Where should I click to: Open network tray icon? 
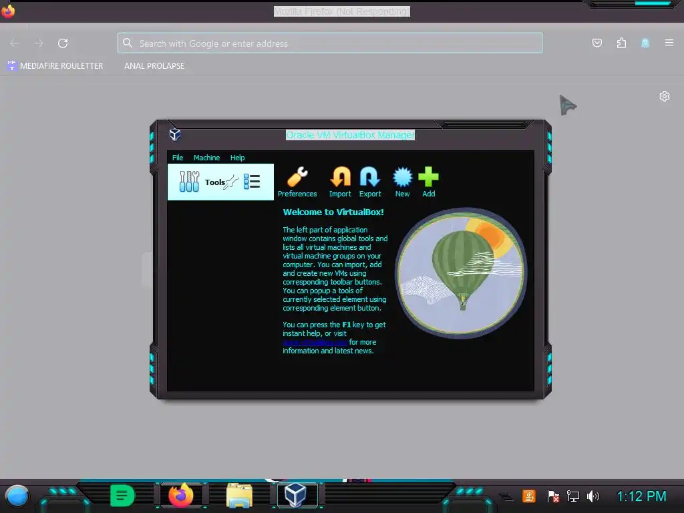(x=572, y=496)
